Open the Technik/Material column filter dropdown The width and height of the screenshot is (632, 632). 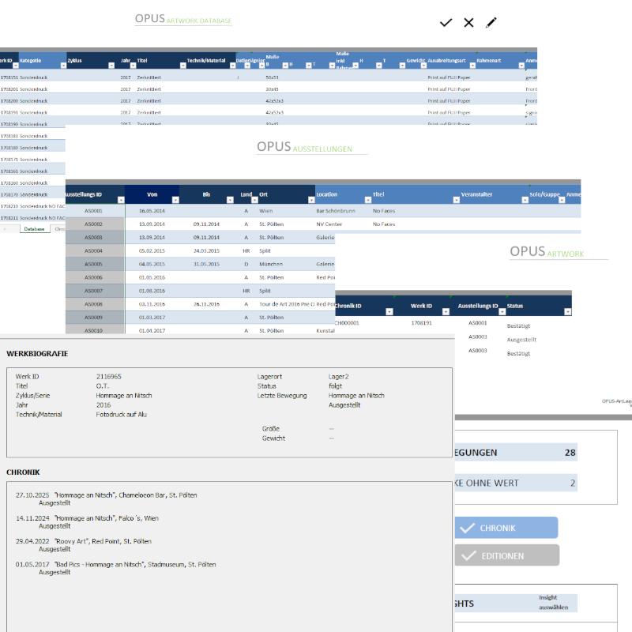point(232,66)
